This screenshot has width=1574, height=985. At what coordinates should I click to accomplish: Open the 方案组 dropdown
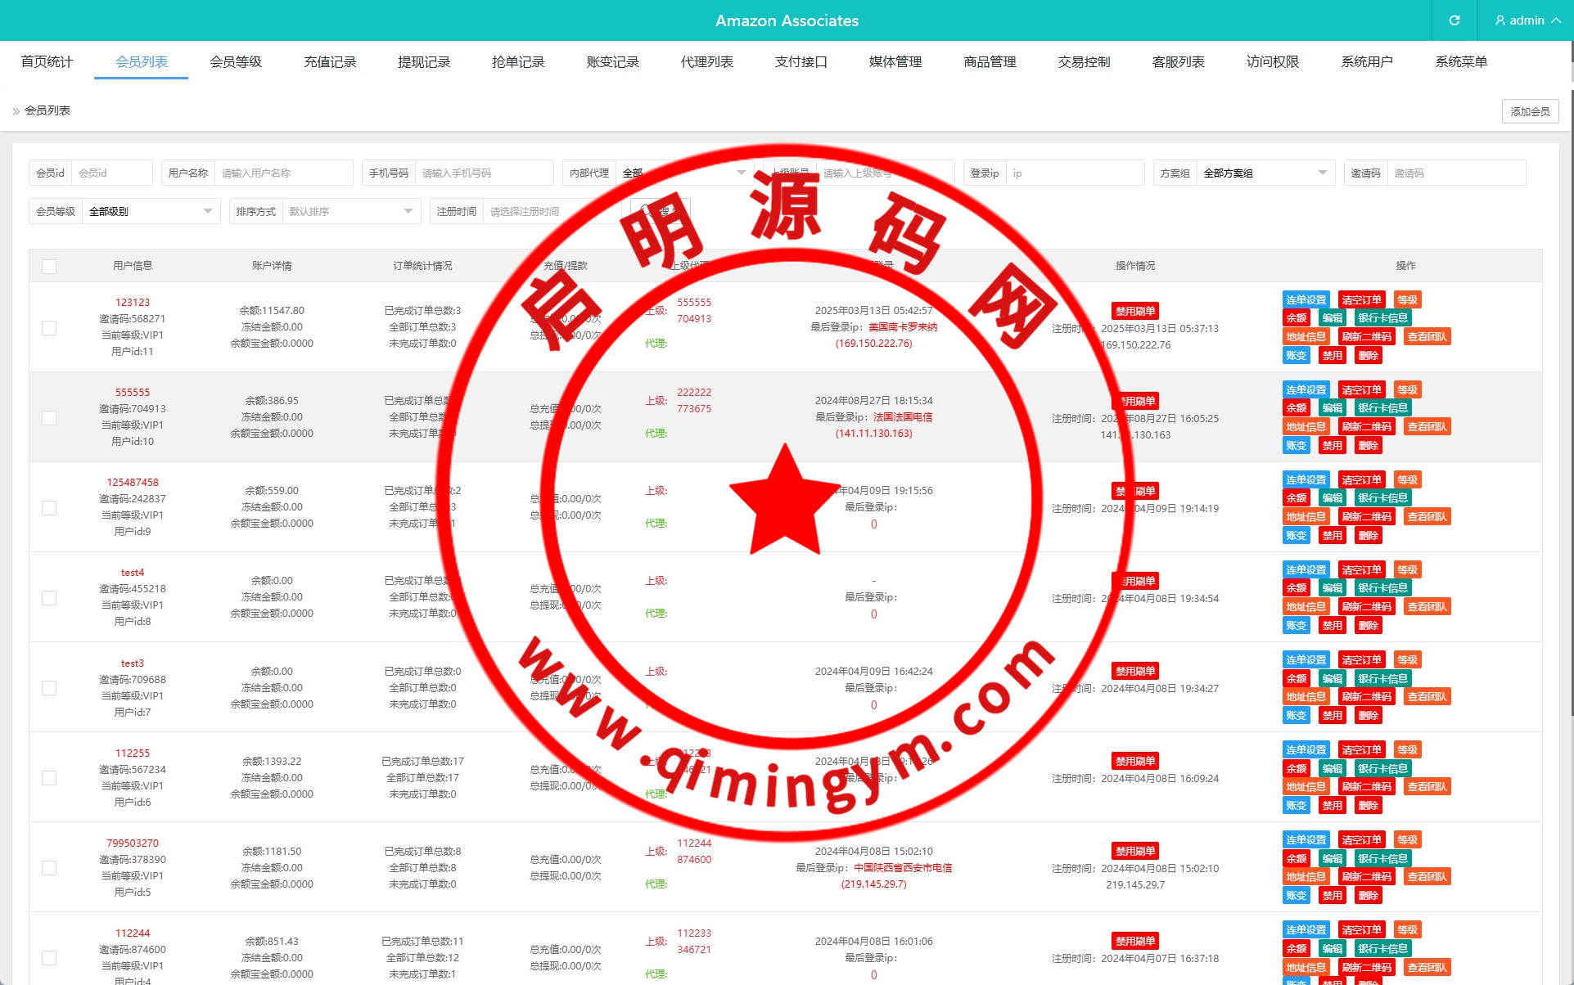[x=1265, y=173]
